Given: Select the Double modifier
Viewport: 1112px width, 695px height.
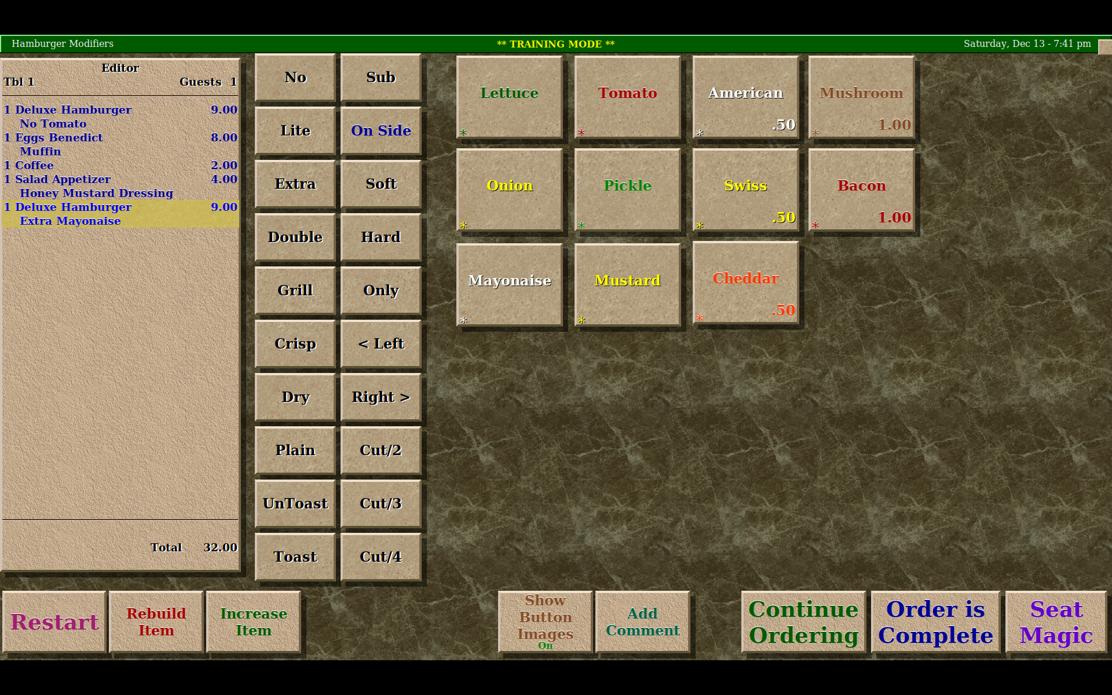Looking at the screenshot, I should (x=295, y=237).
